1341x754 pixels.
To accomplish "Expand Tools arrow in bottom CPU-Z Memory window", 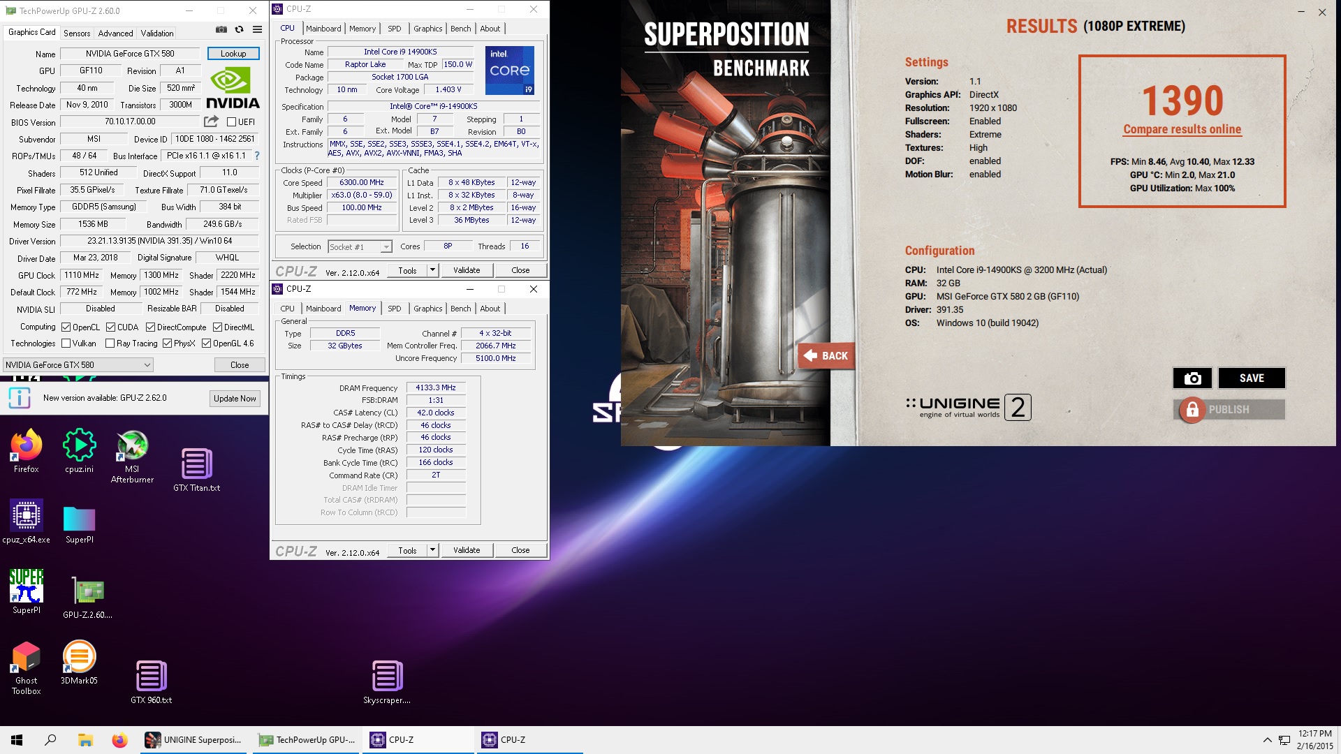I will [432, 550].
